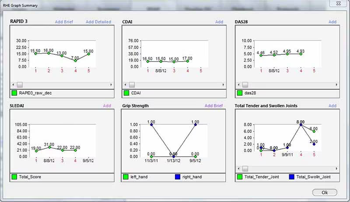Click scrollbar thumb in CDAI graph

point(132,85)
